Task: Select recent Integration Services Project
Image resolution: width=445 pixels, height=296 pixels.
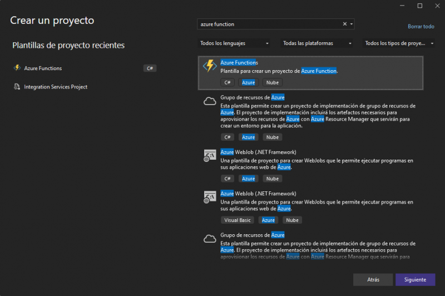Action: click(x=56, y=87)
